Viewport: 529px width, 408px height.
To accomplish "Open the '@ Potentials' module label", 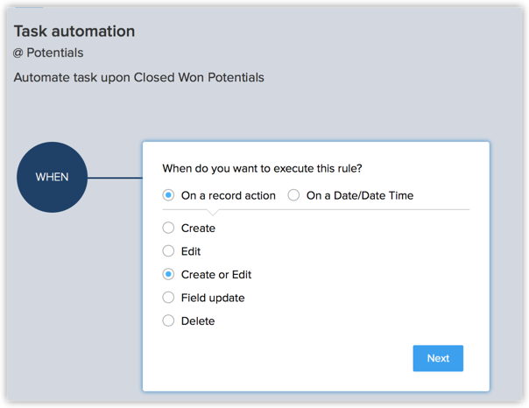I will click(48, 53).
